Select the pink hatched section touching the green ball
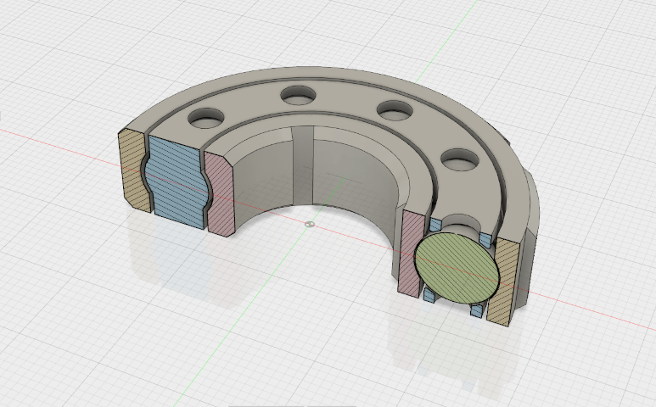 coord(411,254)
